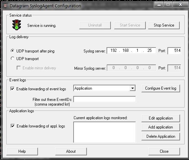
Task: Click the Mirror server Port field
Action: coord(174,68)
